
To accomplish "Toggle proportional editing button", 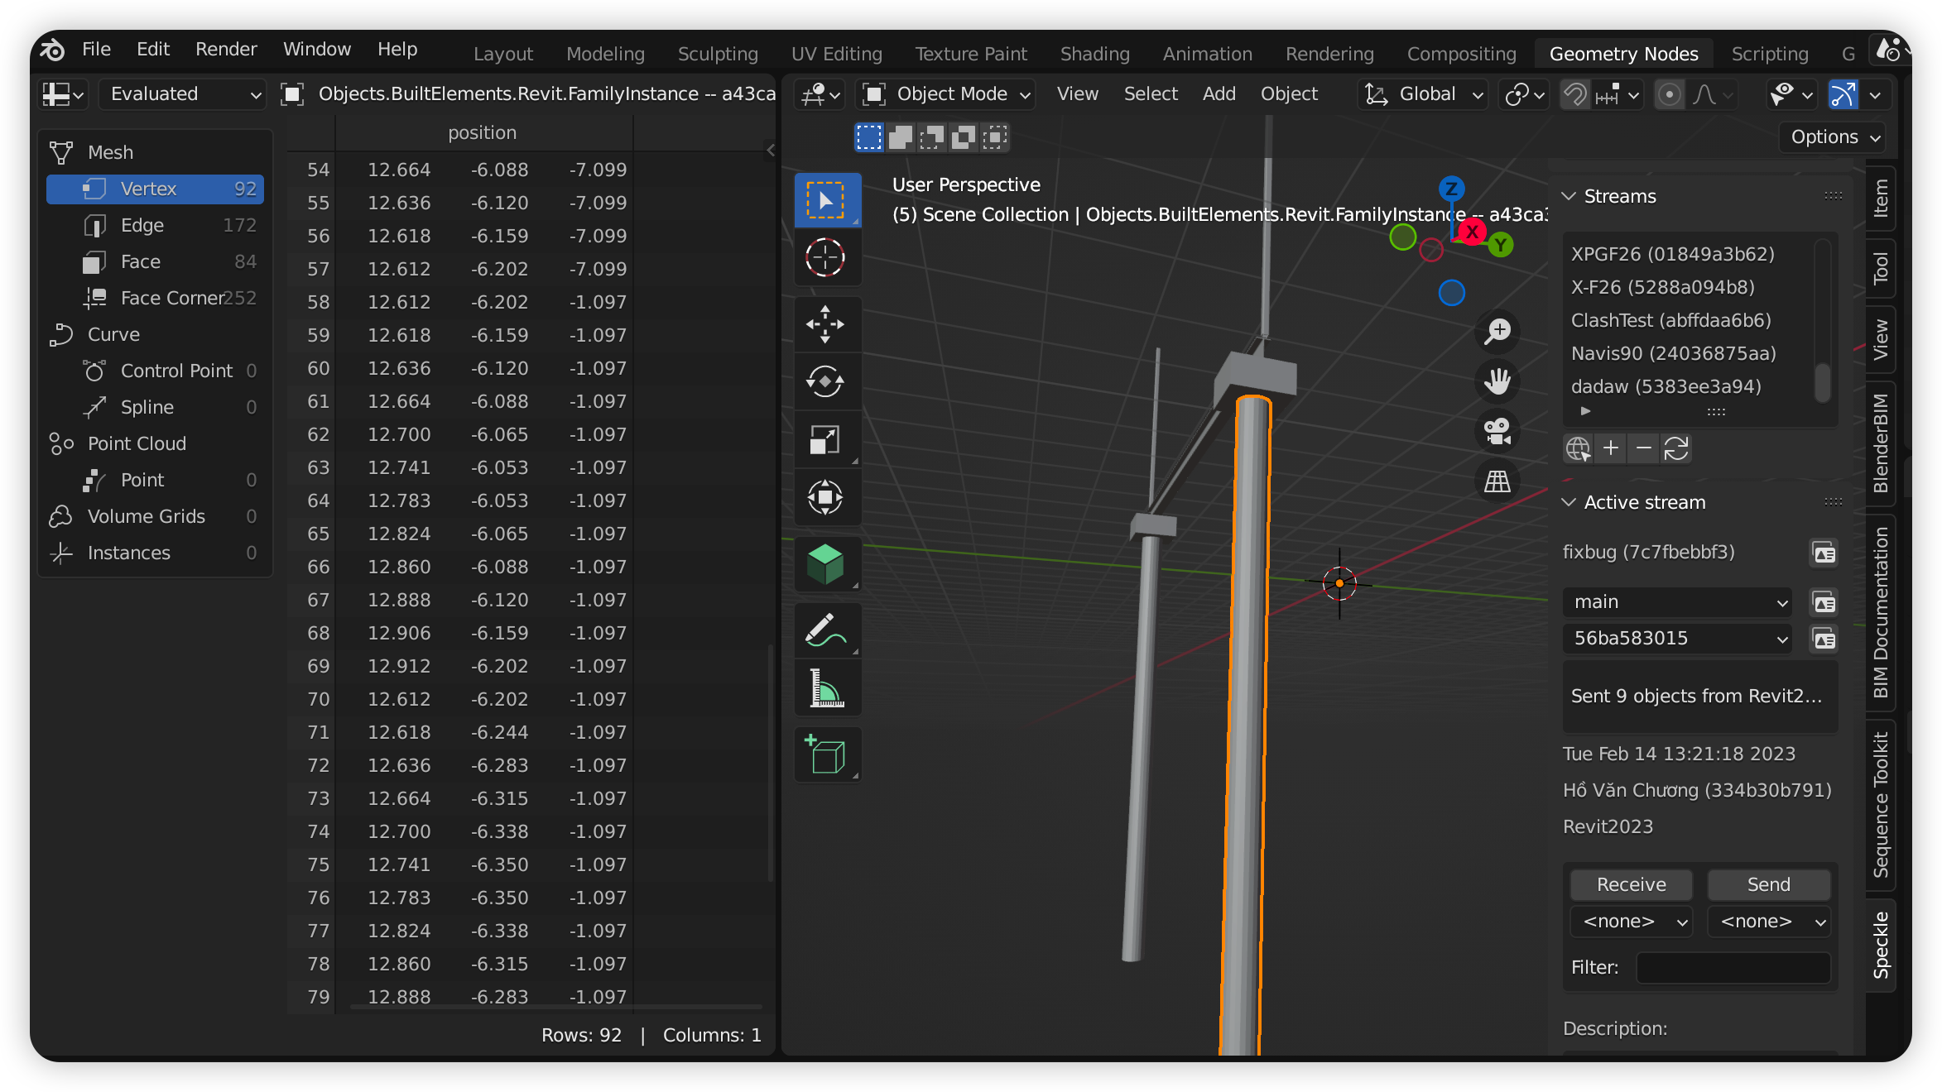I will (x=1670, y=94).
